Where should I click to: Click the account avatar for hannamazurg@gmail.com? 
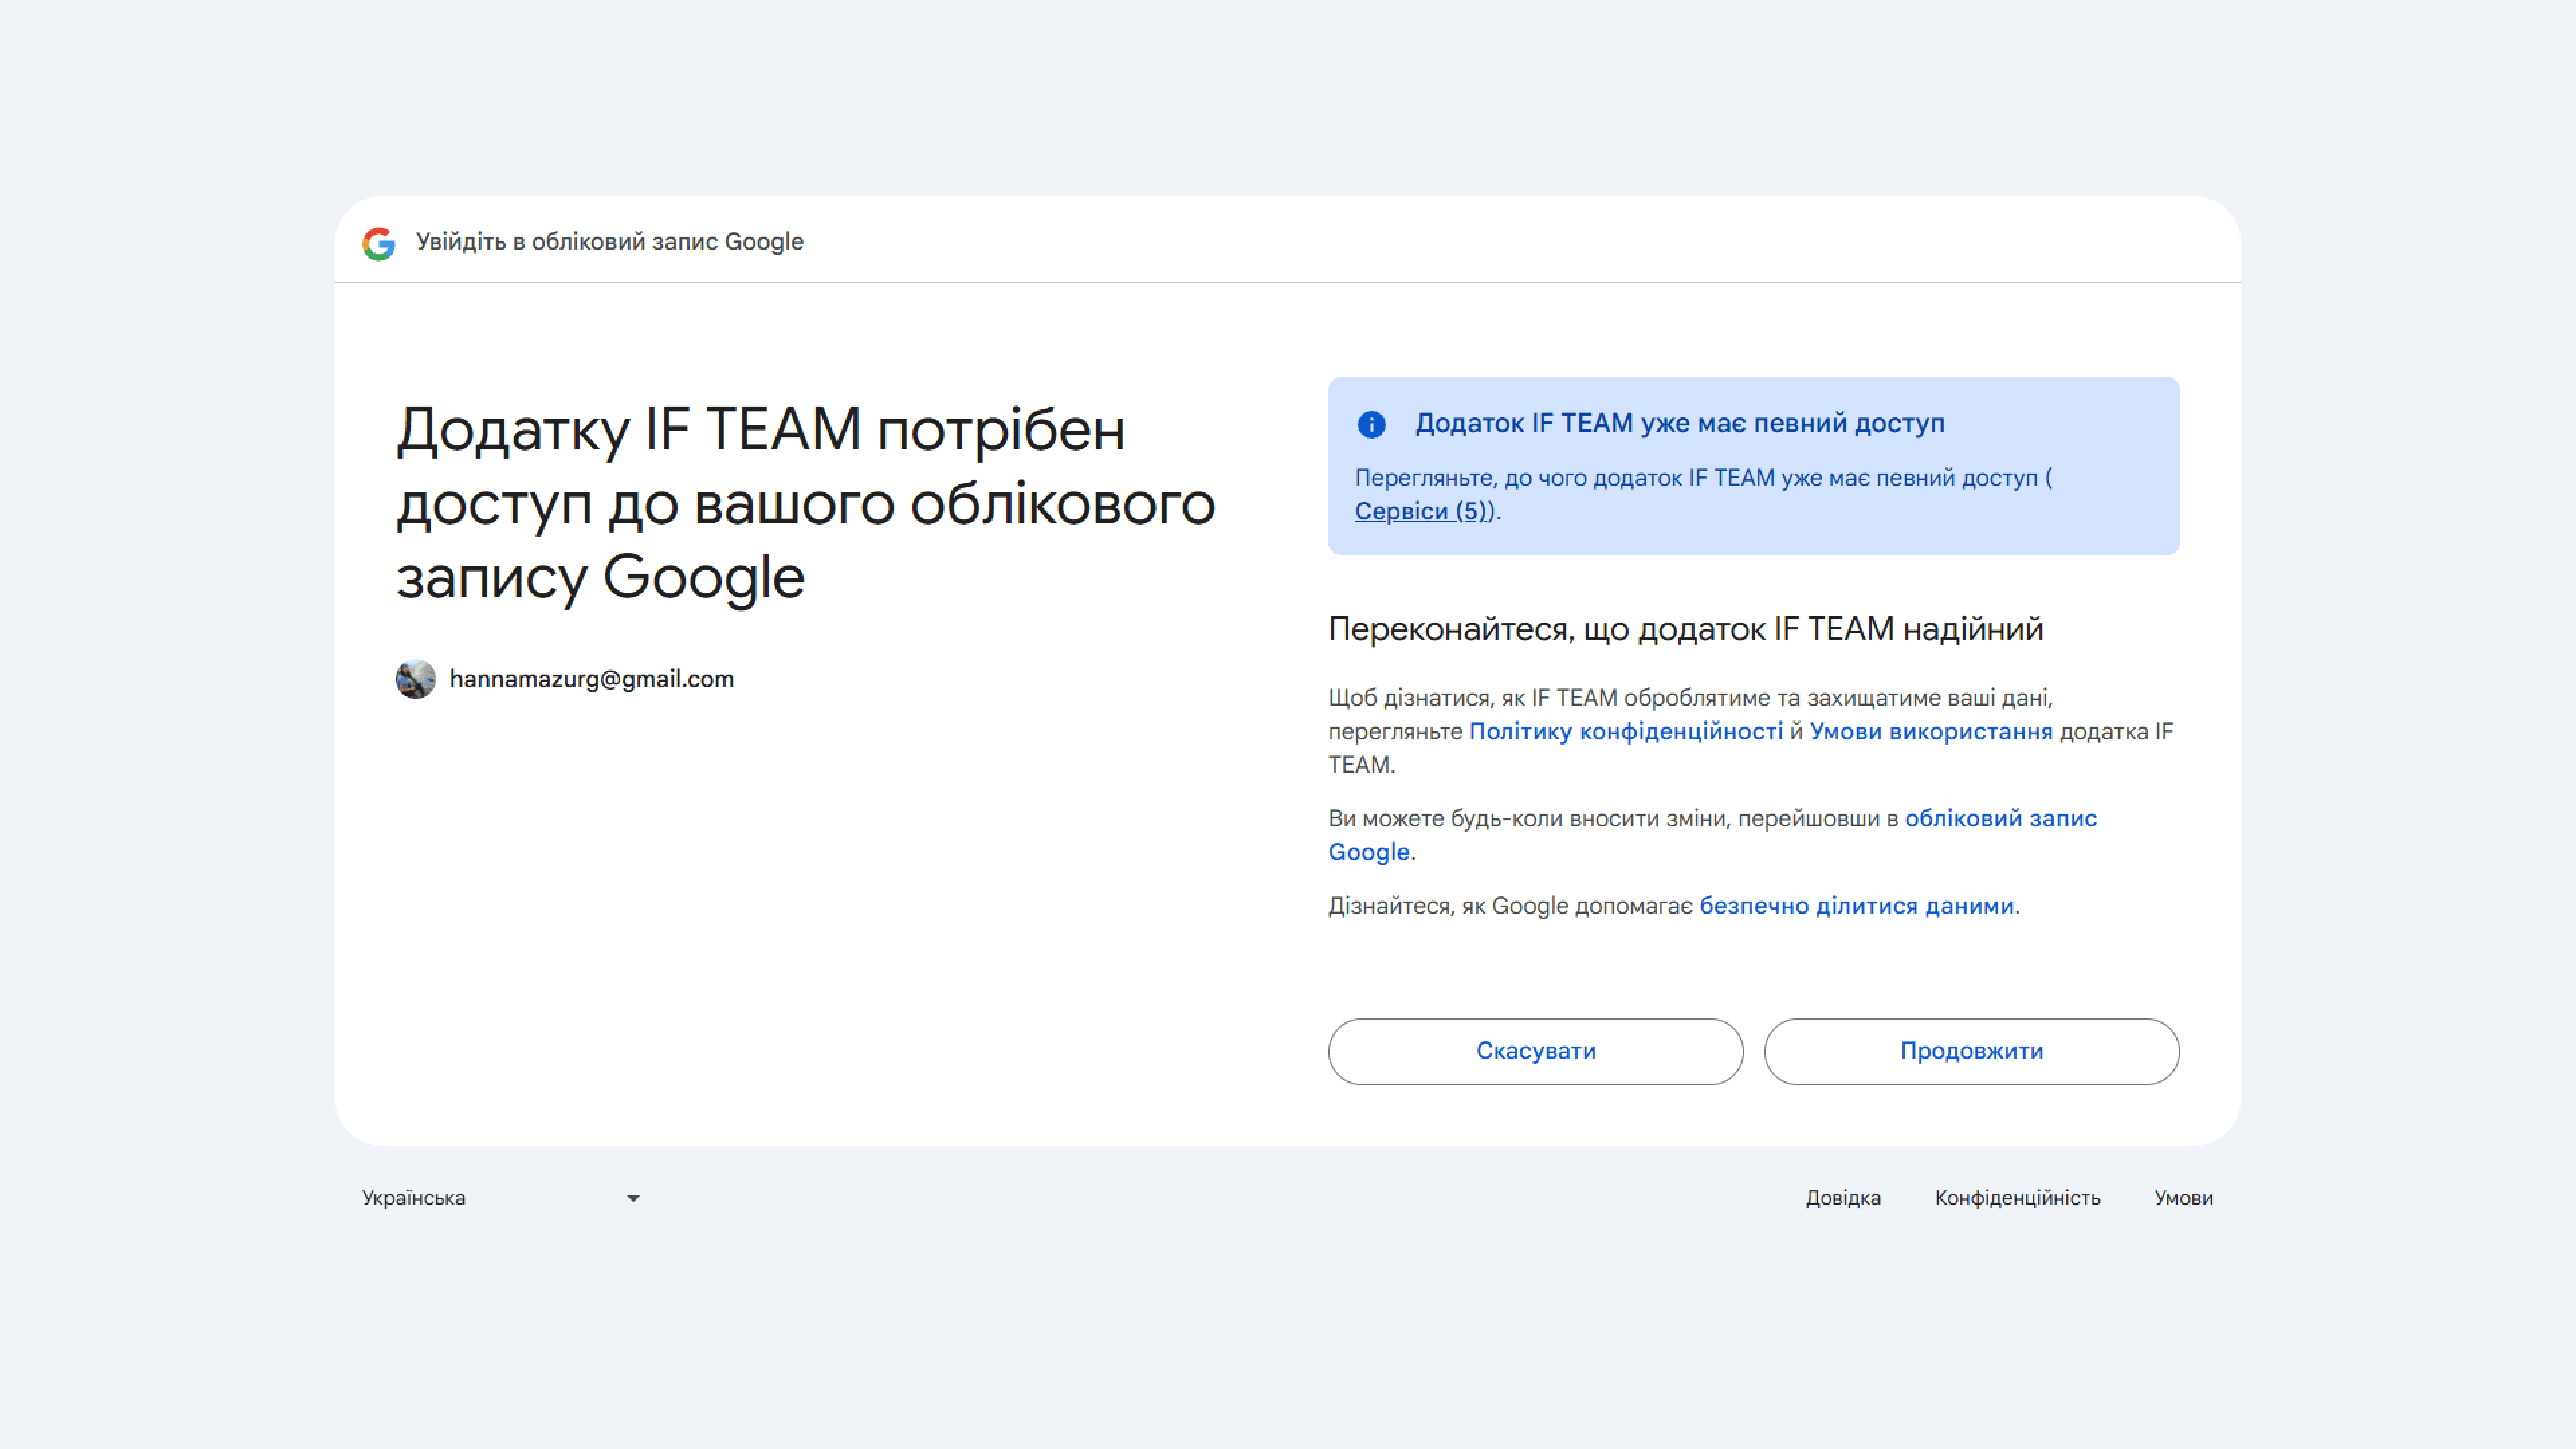click(x=415, y=679)
